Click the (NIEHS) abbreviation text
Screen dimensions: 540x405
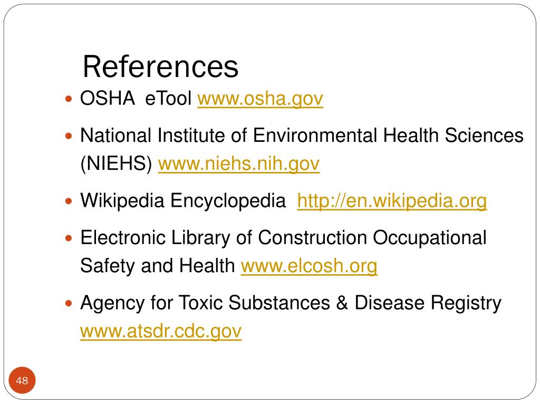click(x=116, y=163)
